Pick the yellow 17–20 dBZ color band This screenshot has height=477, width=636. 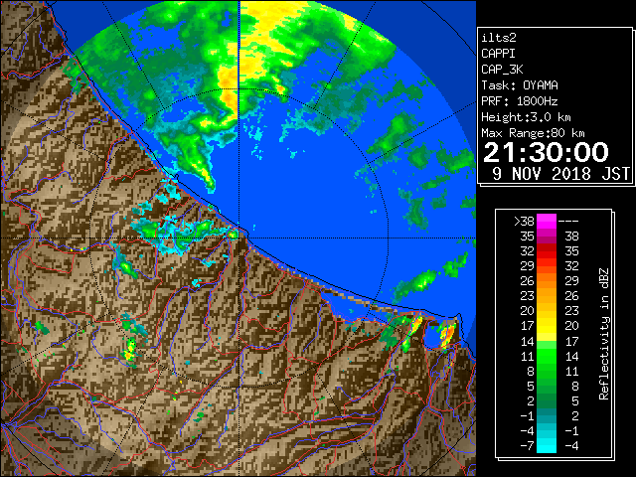tap(547, 326)
